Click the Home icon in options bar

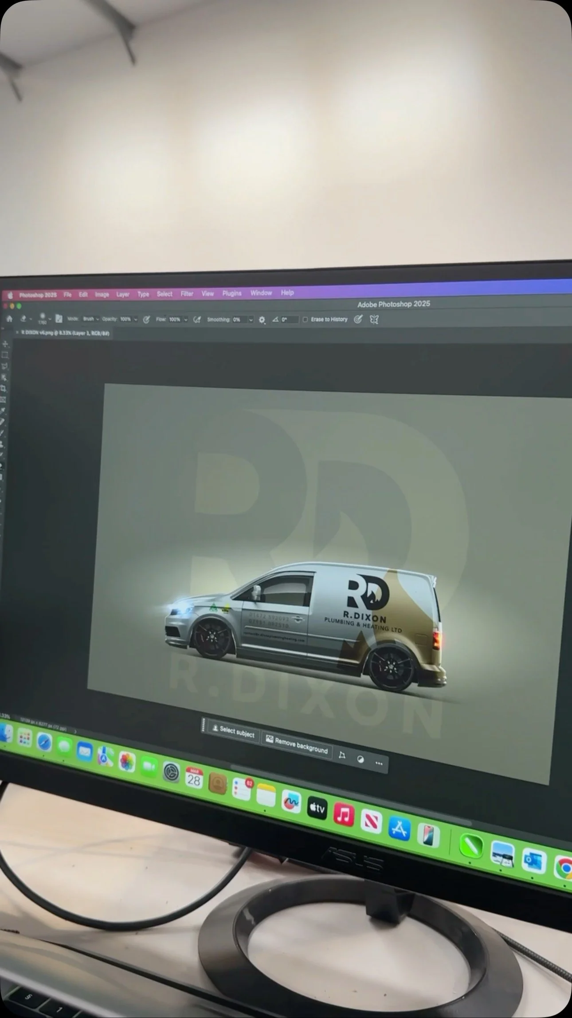point(9,319)
